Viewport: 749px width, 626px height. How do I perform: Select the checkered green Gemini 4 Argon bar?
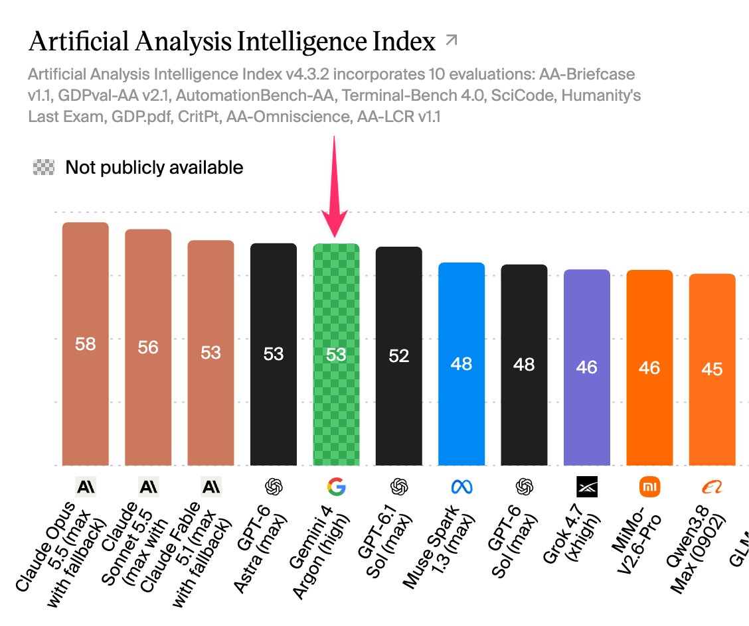click(x=336, y=355)
